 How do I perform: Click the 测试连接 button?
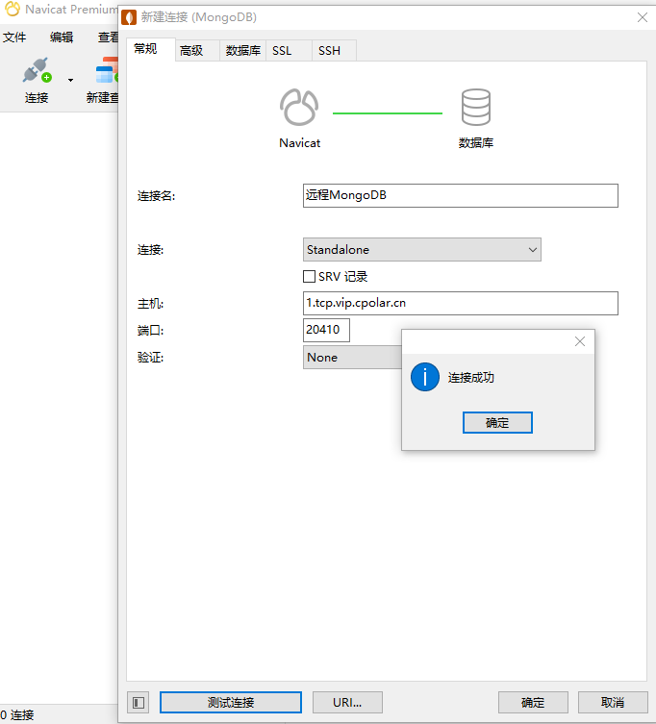[x=231, y=703]
